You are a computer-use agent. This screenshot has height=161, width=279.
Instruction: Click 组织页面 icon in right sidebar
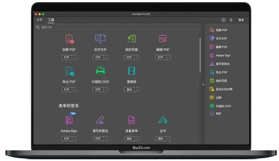point(212,81)
